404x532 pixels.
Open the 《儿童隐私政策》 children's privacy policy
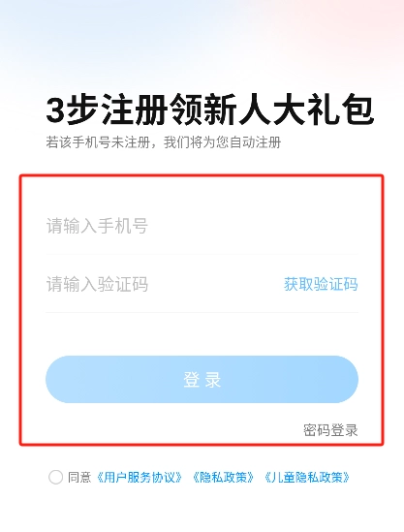tap(307, 478)
